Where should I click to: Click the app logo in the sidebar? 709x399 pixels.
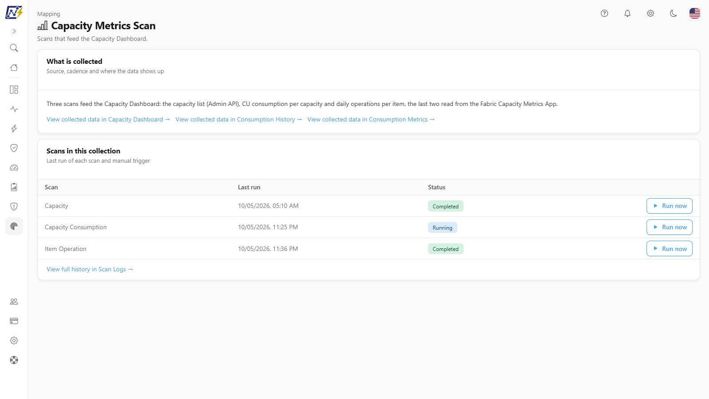14,12
